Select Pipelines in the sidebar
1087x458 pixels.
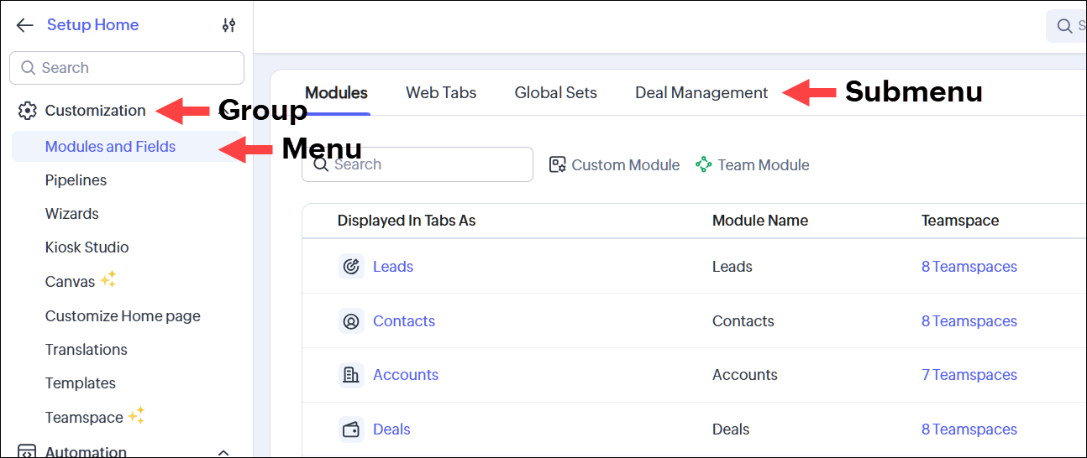pyautogui.click(x=76, y=180)
